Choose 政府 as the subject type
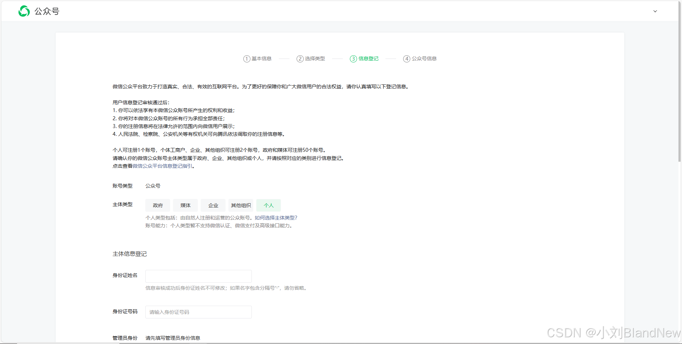This screenshot has width=682, height=344. 158,205
